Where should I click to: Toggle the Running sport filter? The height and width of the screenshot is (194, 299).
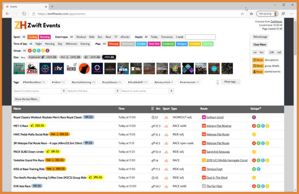pyautogui.click(x=45, y=37)
